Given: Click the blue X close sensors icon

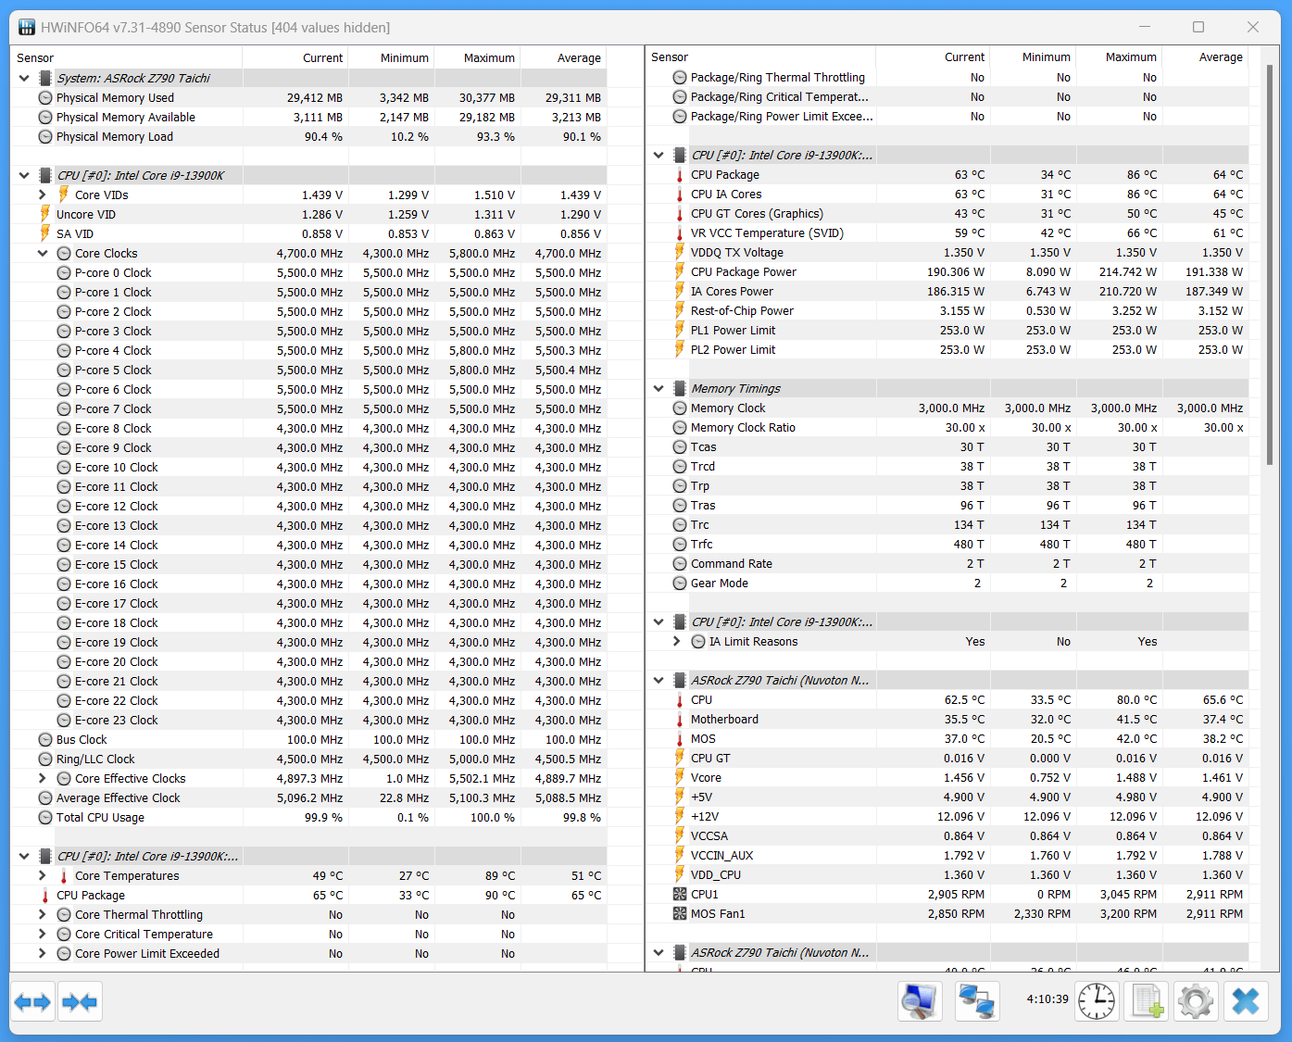Looking at the screenshot, I should [x=1246, y=1001].
